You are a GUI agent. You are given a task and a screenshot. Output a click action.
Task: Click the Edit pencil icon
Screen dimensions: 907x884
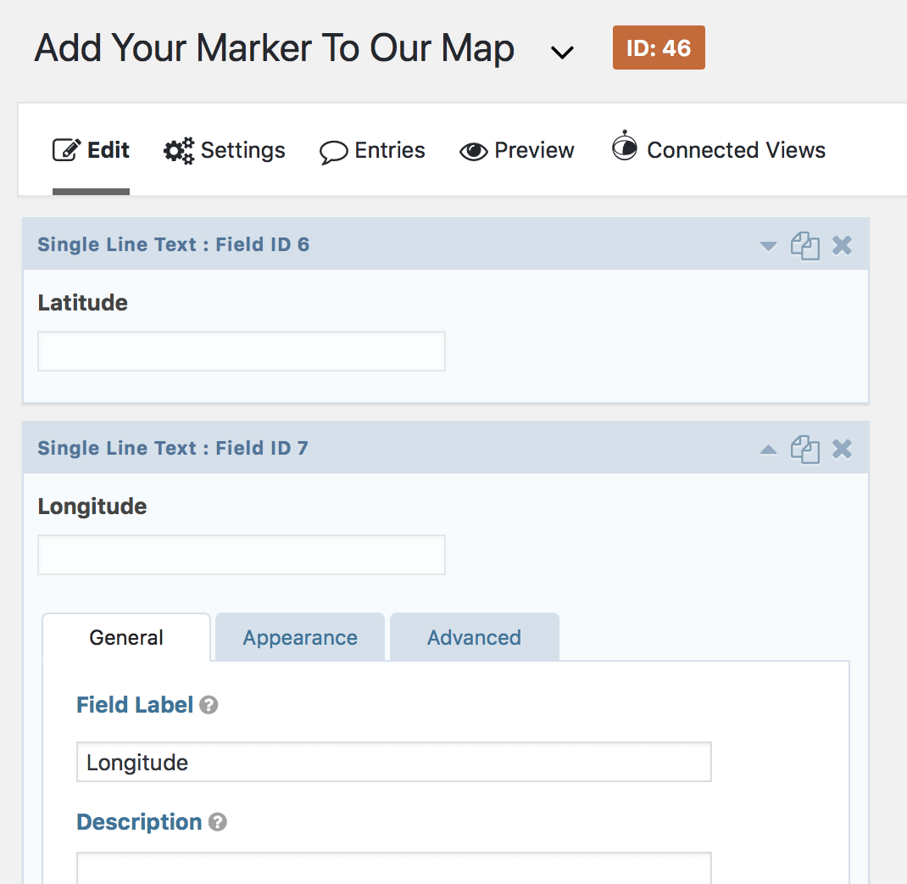point(66,149)
